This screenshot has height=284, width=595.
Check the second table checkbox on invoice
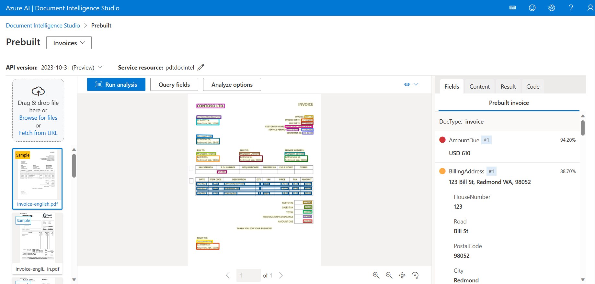[191, 181]
